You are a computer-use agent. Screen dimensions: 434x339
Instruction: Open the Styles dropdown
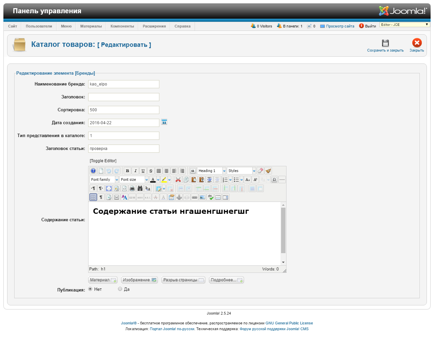click(241, 171)
